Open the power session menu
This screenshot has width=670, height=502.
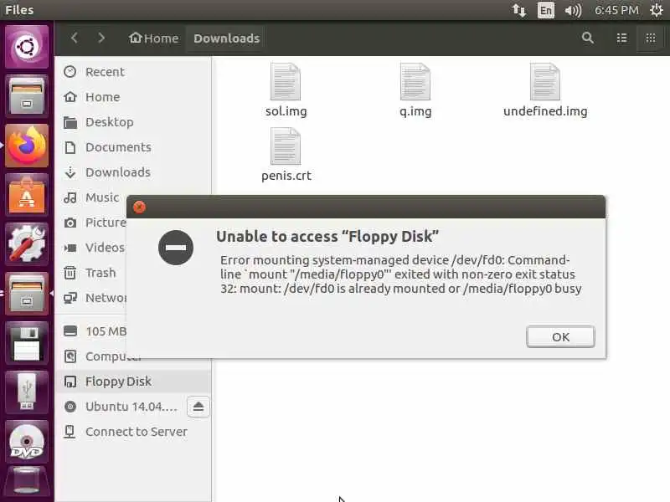657,10
